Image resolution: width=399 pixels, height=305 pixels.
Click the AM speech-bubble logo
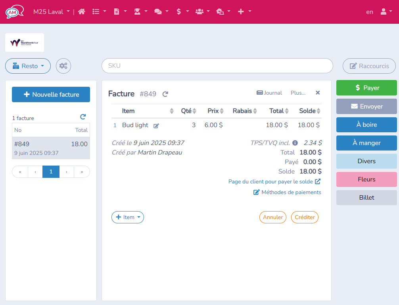pos(15,11)
